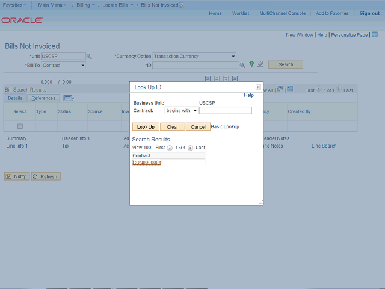Open the Line Info 1 link
This screenshot has height=289, width=385.
(x=17, y=146)
